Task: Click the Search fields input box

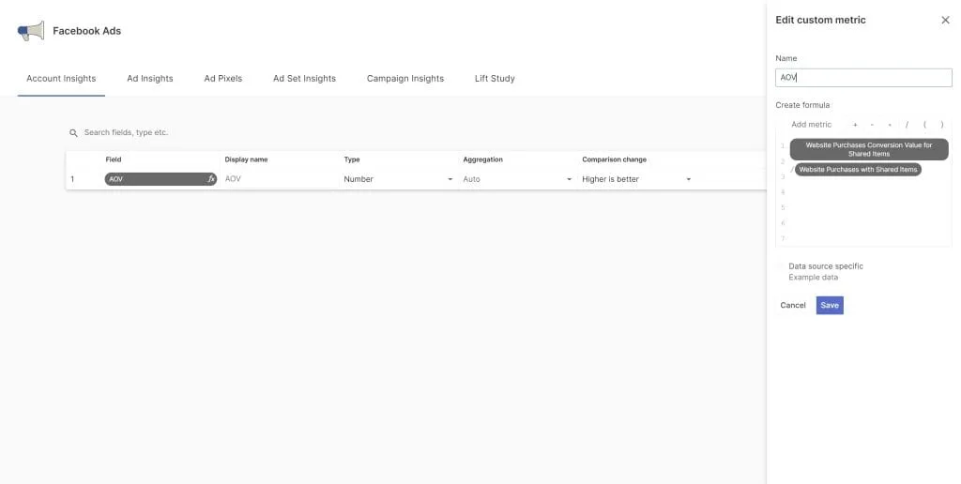Action: pyautogui.click(x=127, y=132)
